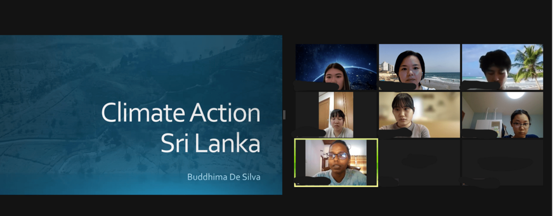The width and height of the screenshot is (553, 216).
Task: Click the redacted name label on wooden door tile
Action: click(x=309, y=133)
